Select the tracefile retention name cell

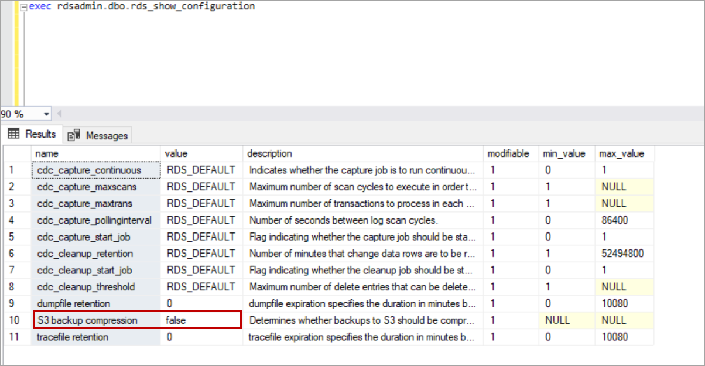[x=73, y=337]
